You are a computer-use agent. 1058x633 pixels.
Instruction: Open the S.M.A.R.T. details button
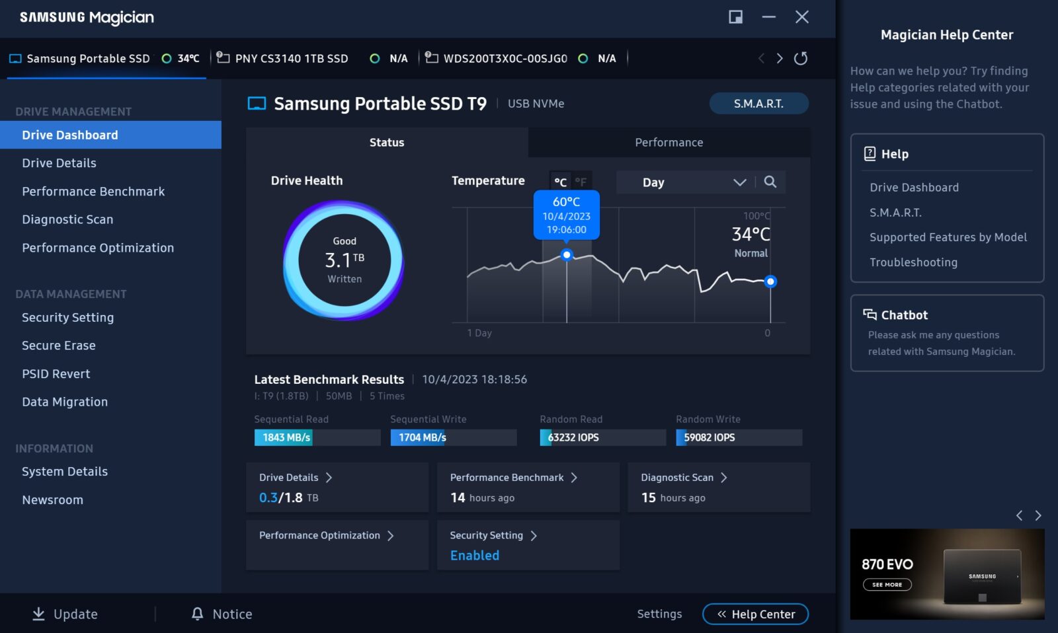(758, 104)
